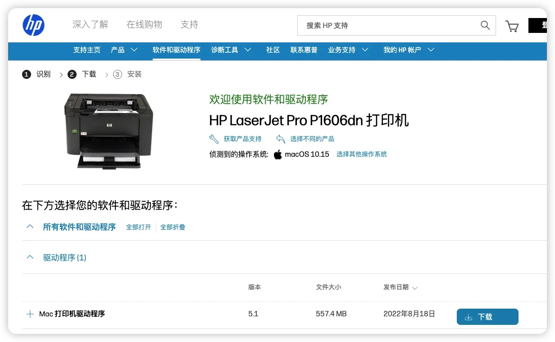Image resolution: width=555 pixels, height=342 pixels.
Task: Collapse the 所有软件和驱动程序 chevron
Action: (x=30, y=227)
